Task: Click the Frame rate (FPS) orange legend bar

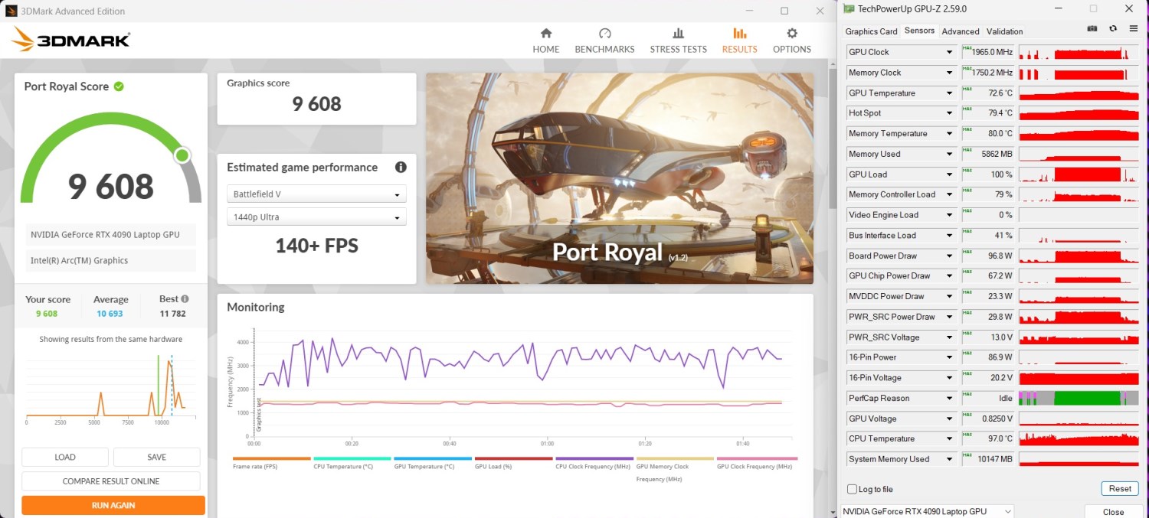Action: point(271,458)
